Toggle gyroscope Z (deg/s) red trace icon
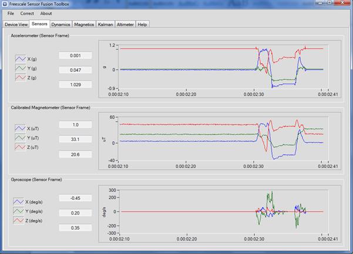 (18, 220)
